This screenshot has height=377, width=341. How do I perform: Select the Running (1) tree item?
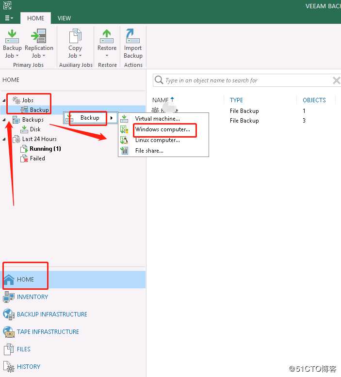coord(45,149)
